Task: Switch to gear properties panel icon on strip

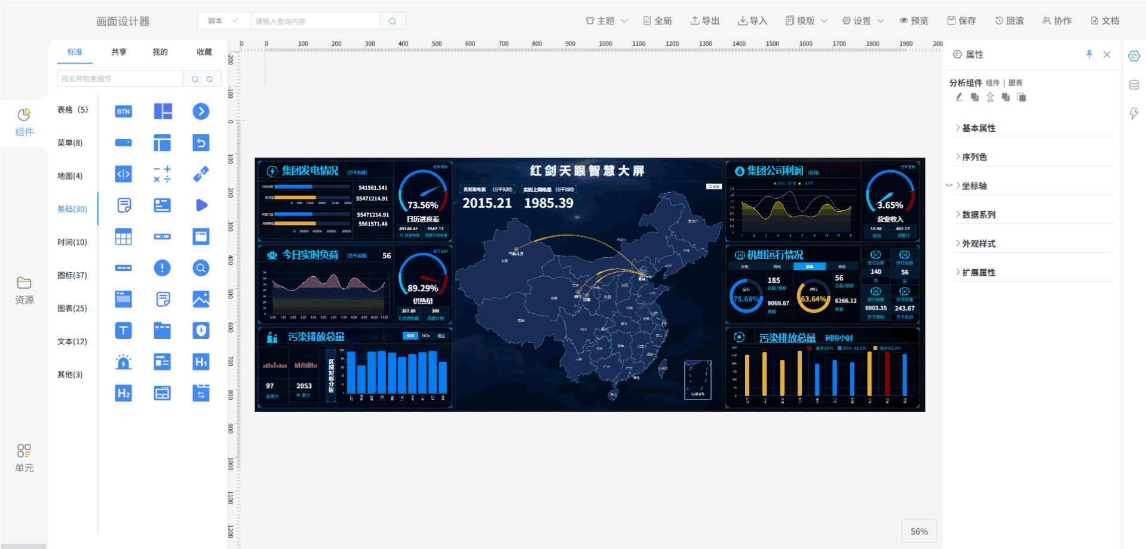Action: pos(1134,56)
